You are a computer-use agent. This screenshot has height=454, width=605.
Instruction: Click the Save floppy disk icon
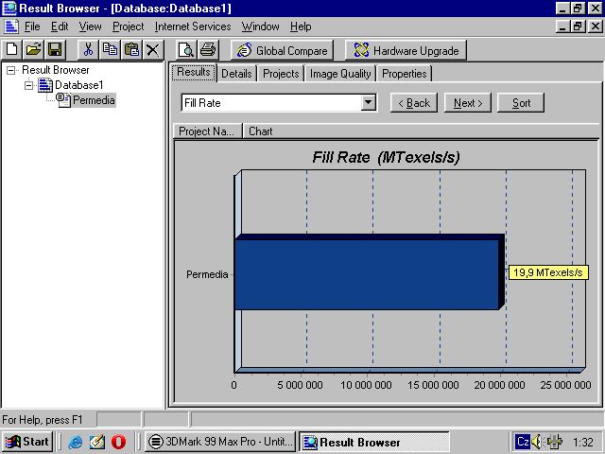point(54,49)
